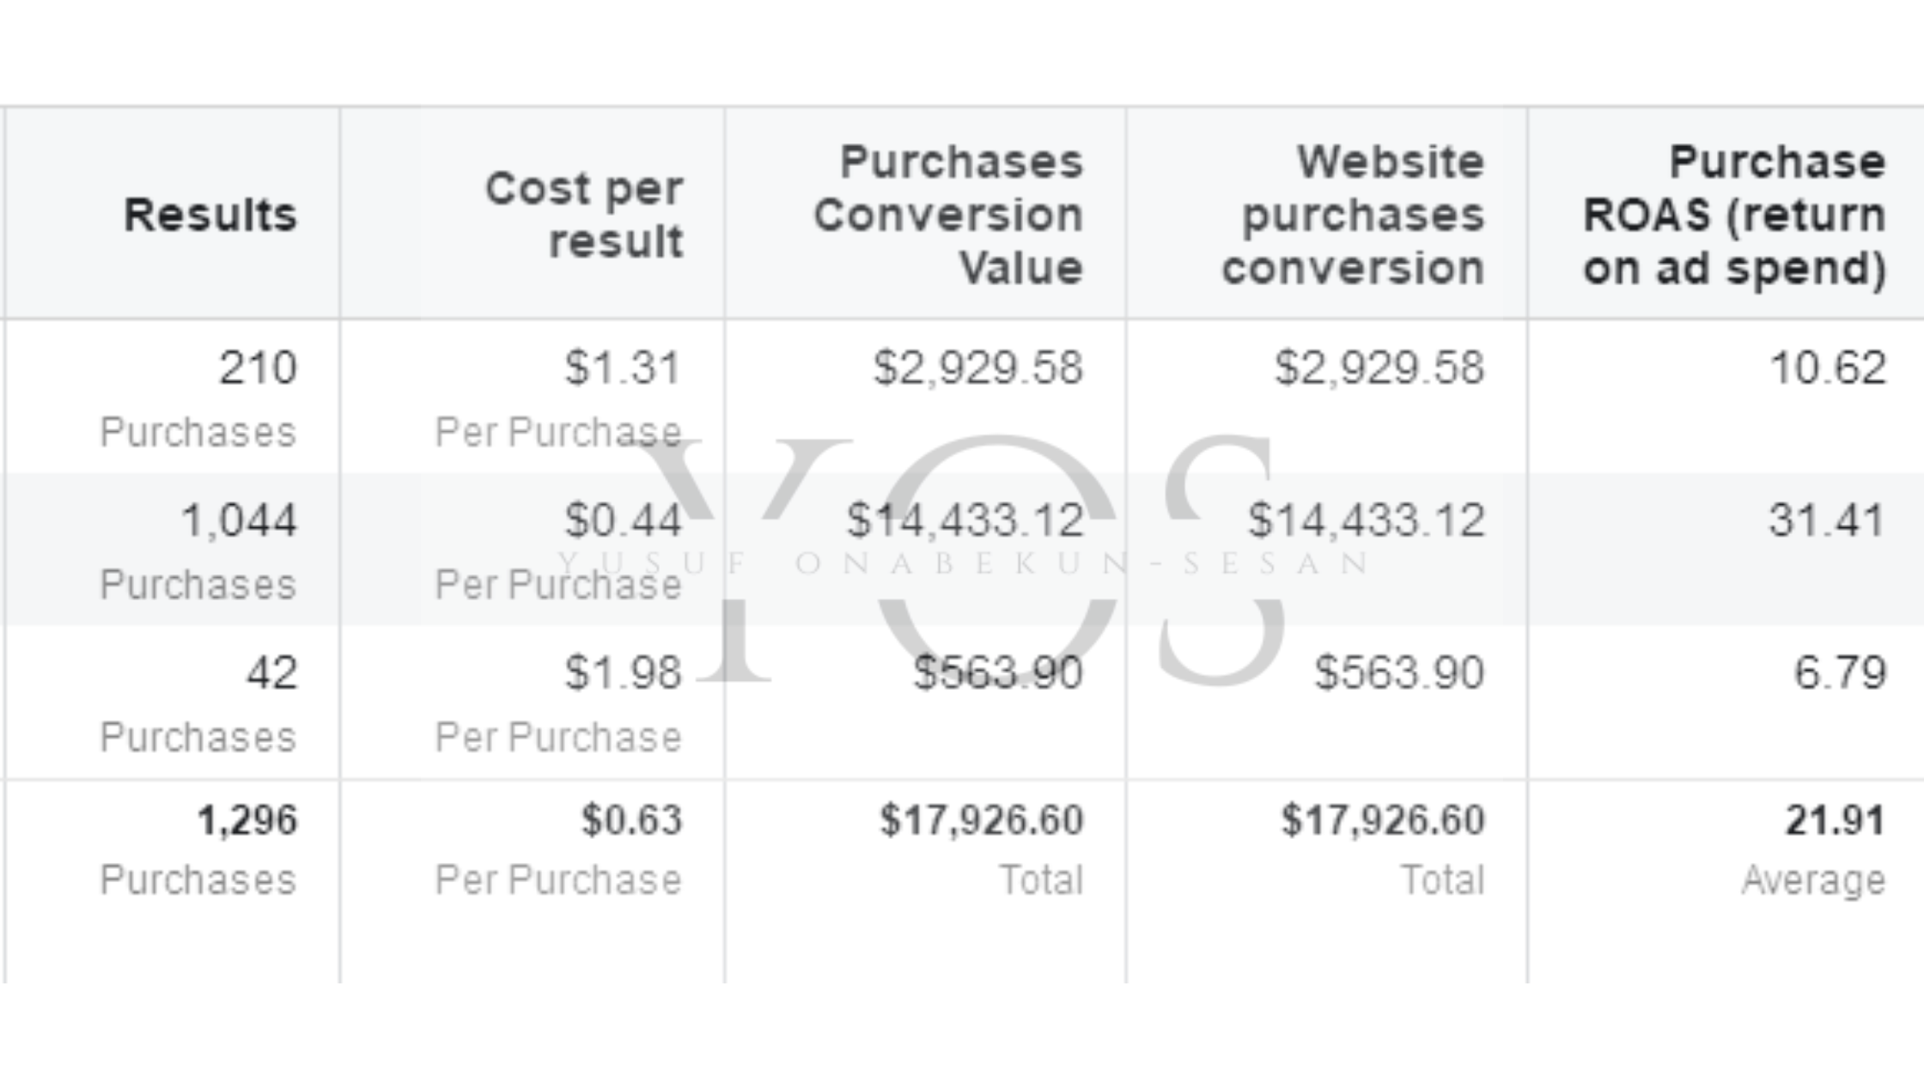The width and height of the screenshot is (1924, 1082).
Task: Click the 21.91 average ROAS
Action: (1835, 820)
